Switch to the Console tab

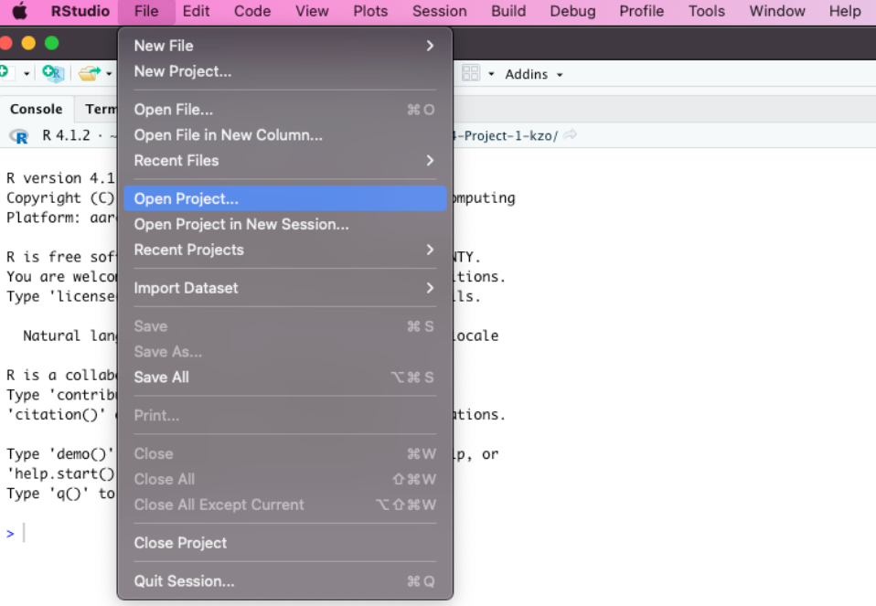pos(37,109)
